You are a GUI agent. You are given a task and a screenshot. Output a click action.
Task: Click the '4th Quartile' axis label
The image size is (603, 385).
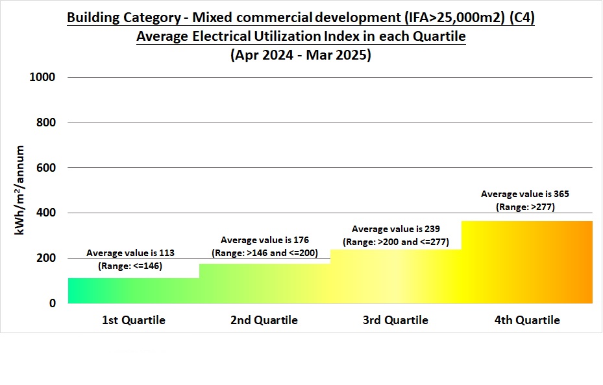coord(527,320)
